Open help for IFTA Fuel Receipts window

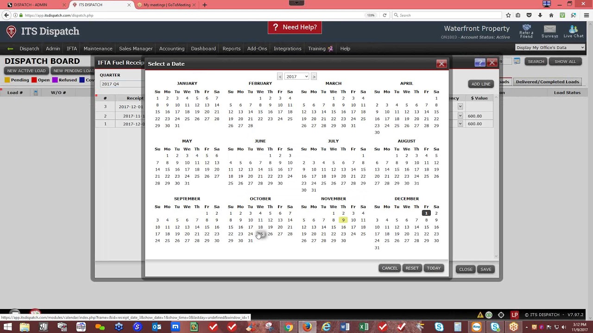point(480,62)
